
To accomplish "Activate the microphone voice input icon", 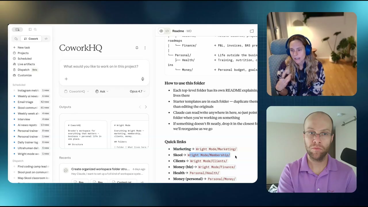I will coord(143,79).
